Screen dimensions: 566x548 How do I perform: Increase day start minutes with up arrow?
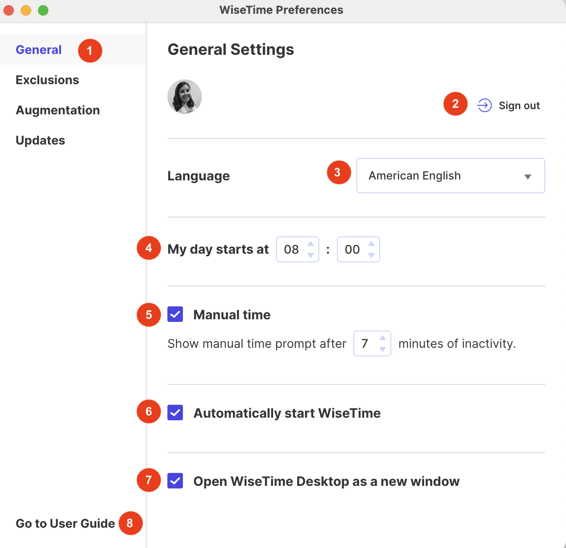click(371, 244)
